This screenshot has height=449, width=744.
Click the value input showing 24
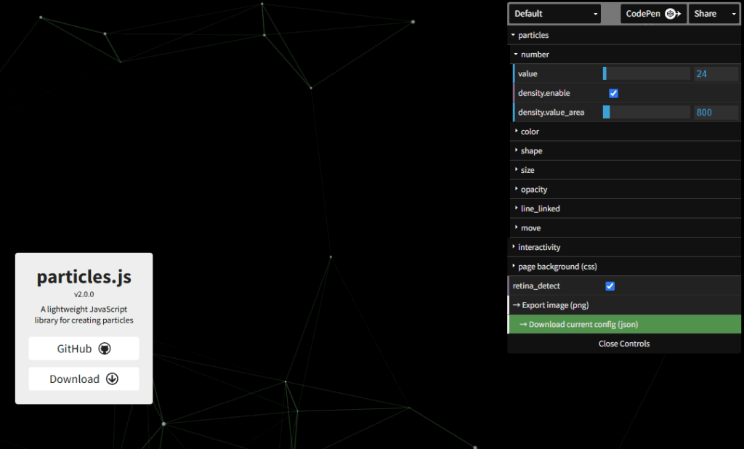pyautogui.click(x=716, y=73)
